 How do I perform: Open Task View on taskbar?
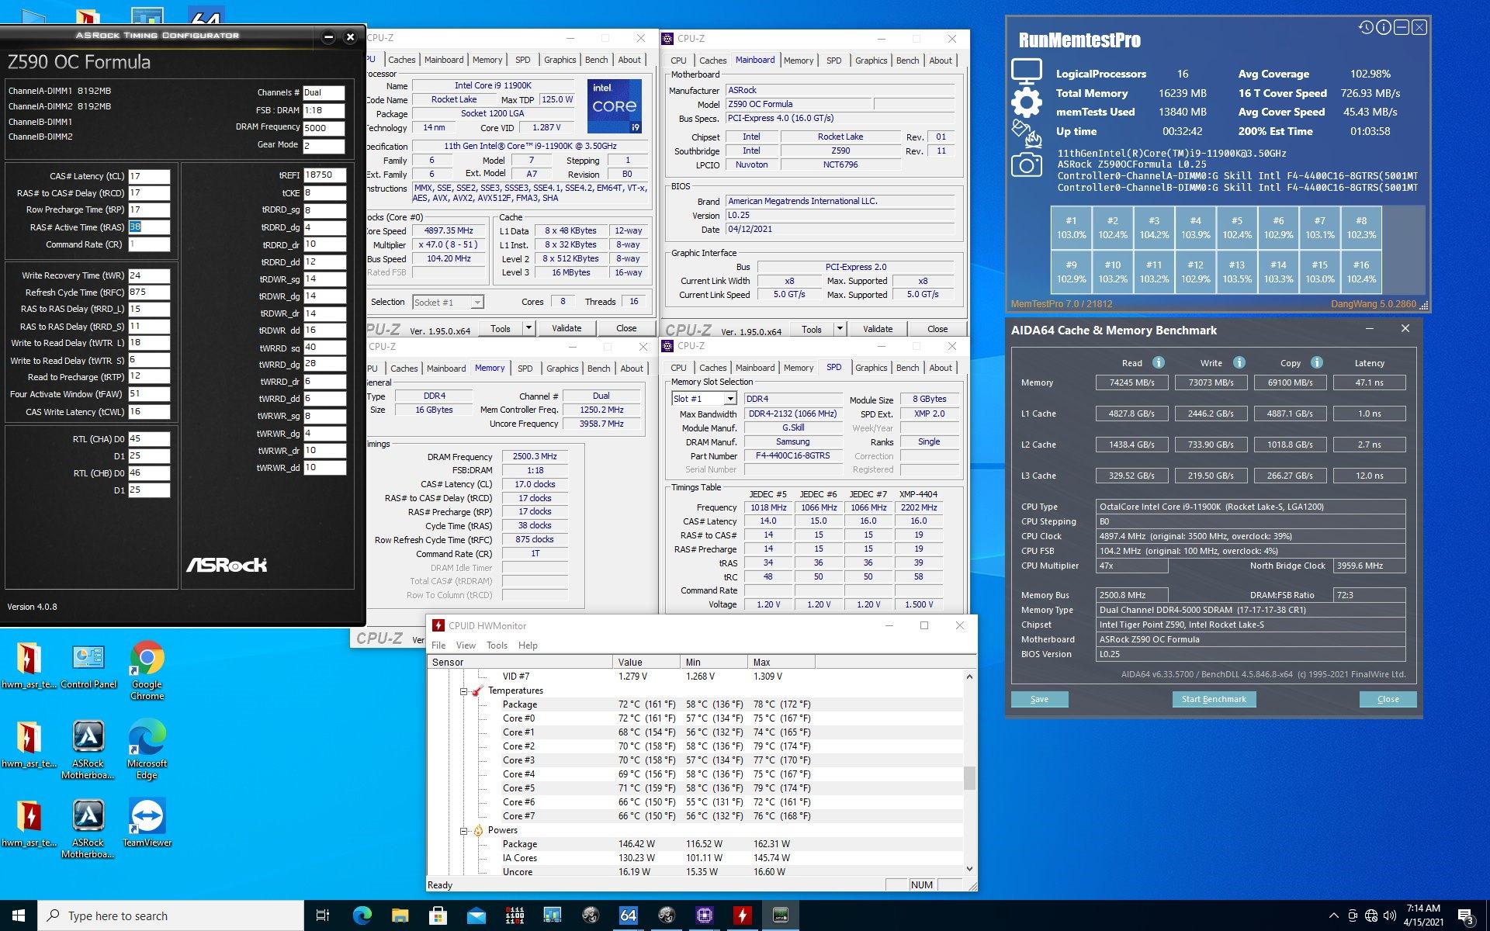pos(323,915)
